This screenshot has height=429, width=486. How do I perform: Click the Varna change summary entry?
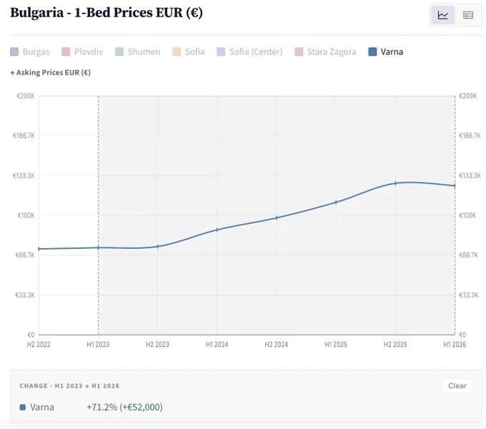click(91, 407)
